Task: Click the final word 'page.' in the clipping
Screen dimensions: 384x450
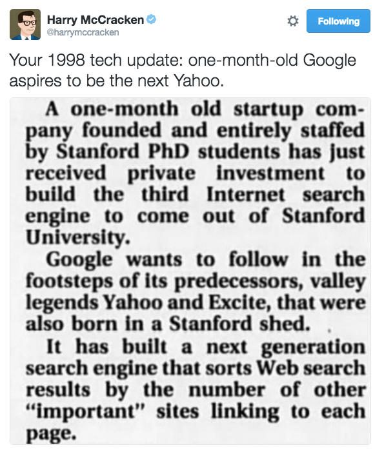Action: click(x=51, y=433)
